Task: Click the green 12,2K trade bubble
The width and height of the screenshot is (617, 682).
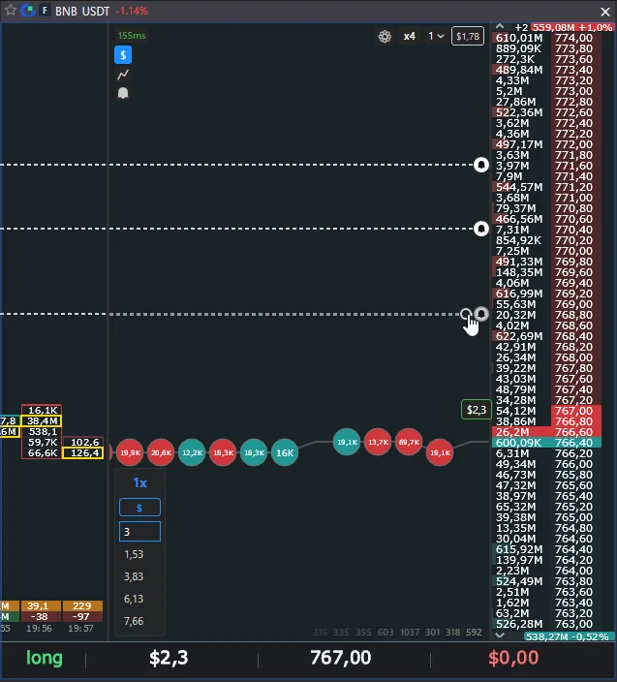Action: click(192, 452)
